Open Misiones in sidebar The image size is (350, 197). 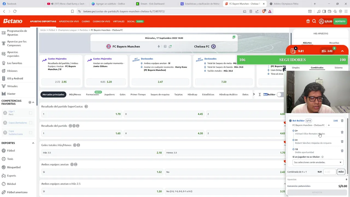tap(12, 71)
